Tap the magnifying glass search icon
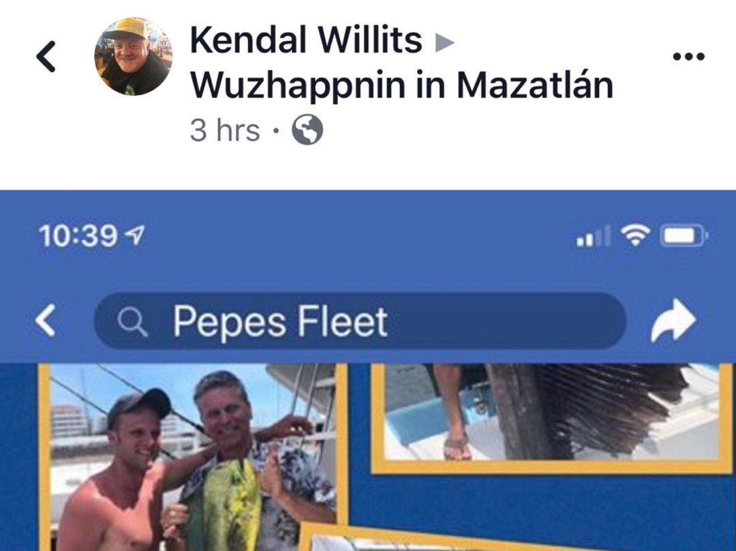Viewport: 736px width, 551px height. click(x=133, y=323)
